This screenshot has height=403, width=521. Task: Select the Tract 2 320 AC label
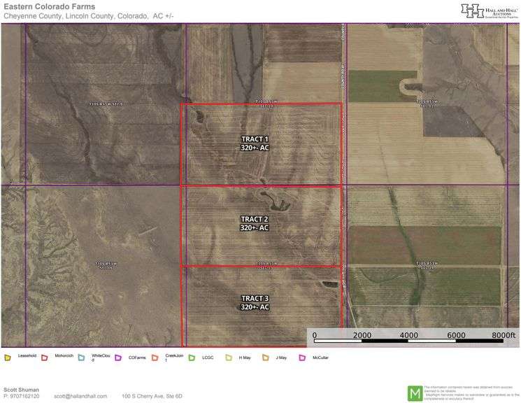255,223
